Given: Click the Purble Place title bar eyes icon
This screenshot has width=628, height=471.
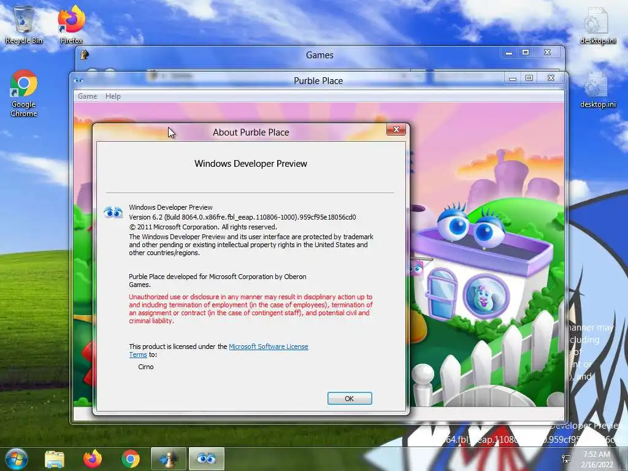Looking at the screenshot, I should click(79, 80).
